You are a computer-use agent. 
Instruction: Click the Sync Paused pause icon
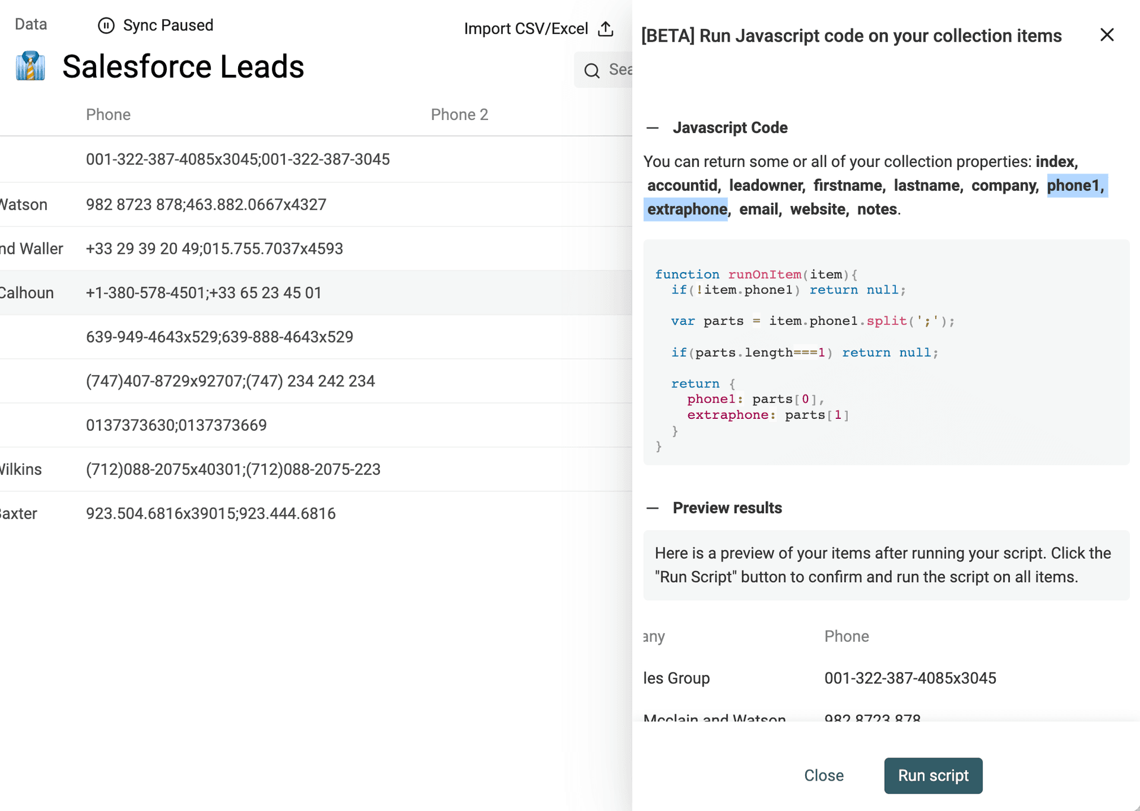(106, 26)
